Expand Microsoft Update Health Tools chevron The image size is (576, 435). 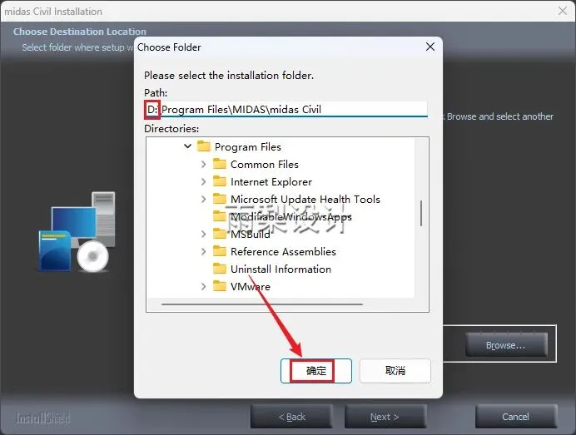[x=203, y=199]
